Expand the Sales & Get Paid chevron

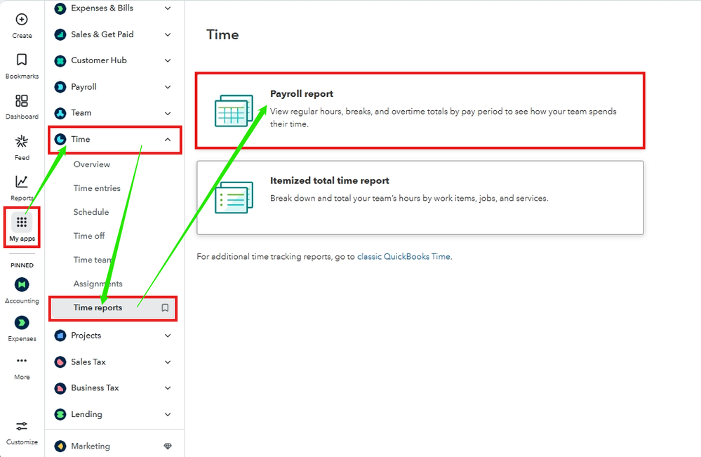click(168, 34)
